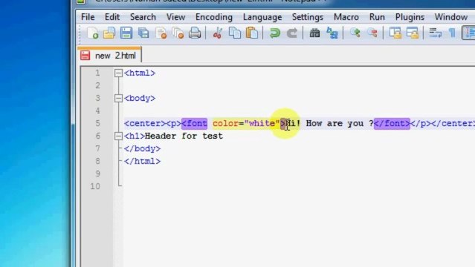The image size is (475, 267).
Task: Open the Settings menu
Action: coord(308,17)
